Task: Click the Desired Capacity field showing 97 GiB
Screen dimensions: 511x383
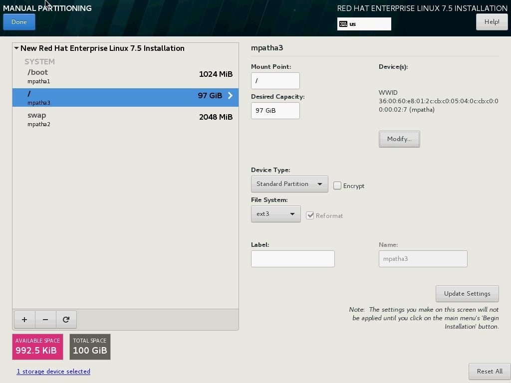Action: tap(275, 110)
